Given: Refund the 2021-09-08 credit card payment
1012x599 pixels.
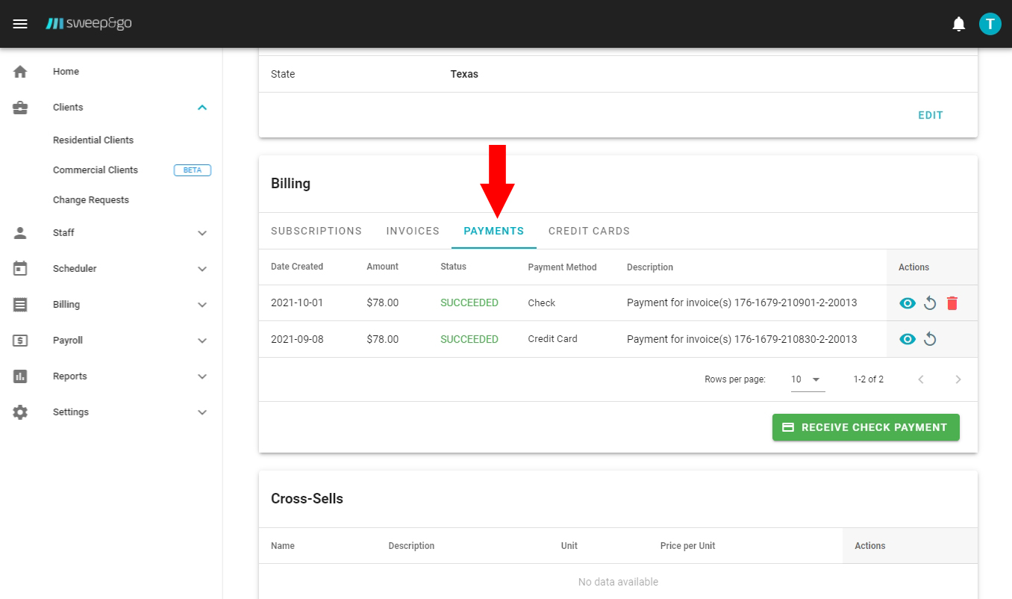Looking at the screenshot, I should click(930, 339).
